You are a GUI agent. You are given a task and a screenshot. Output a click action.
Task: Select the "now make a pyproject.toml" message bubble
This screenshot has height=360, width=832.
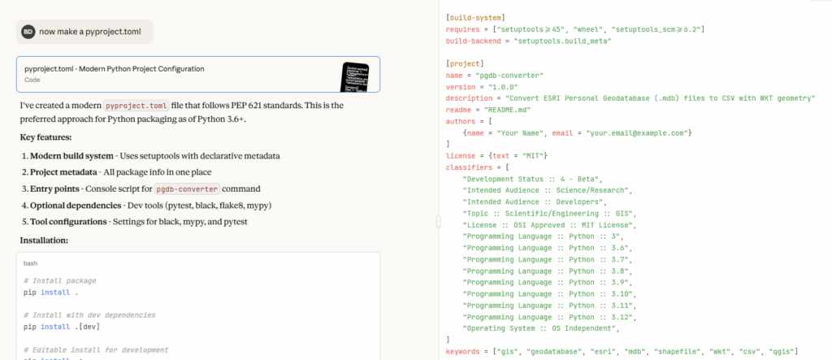tap(84, 32)
